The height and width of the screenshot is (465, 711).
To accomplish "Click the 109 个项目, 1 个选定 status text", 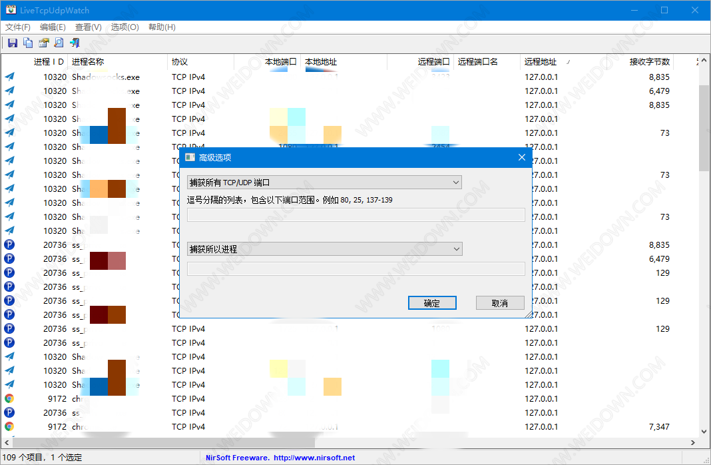I will coord(42,457).
